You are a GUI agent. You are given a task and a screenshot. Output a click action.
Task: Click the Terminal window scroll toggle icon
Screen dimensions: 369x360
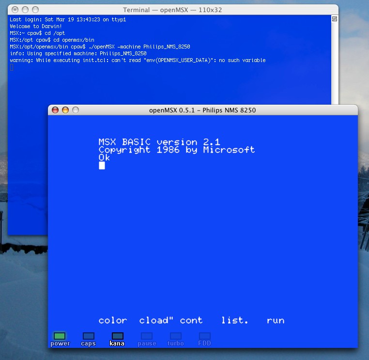(x=335, y=19)
